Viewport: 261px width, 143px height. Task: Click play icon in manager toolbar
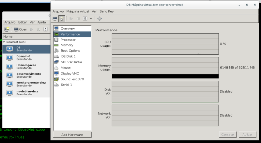(x=31, y=29)
